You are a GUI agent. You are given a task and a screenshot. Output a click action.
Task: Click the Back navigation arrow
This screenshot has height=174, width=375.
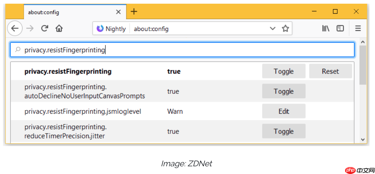click(x=14, y=28)
